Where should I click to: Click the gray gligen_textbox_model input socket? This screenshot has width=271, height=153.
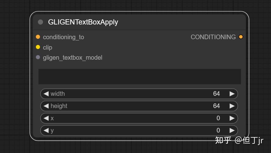pyautogui.click(x=38, y=57)
